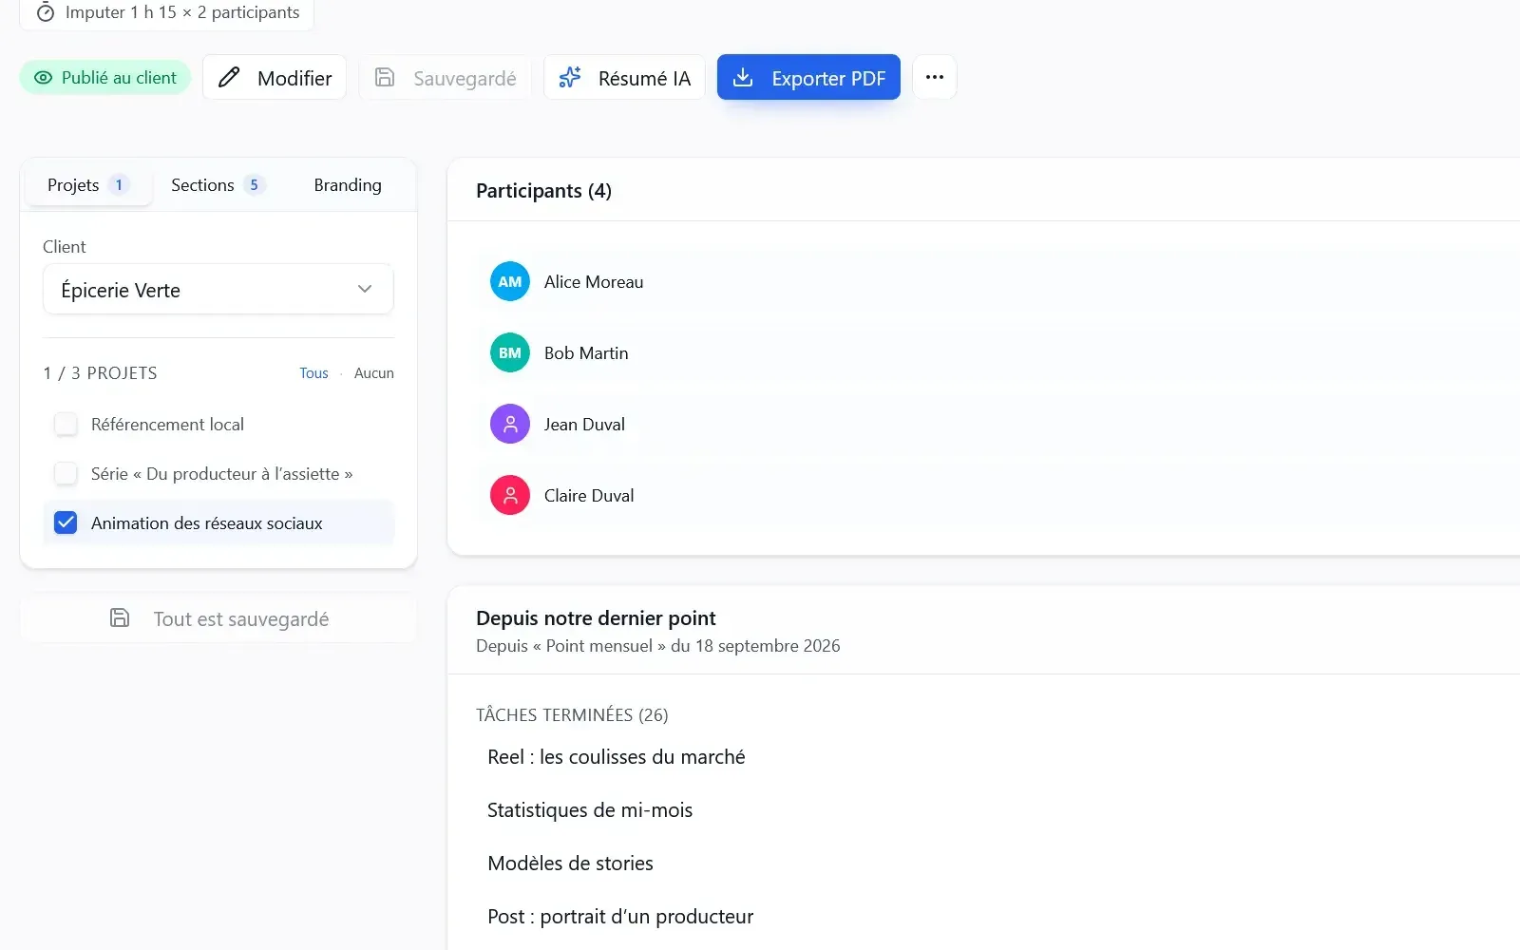This screenshot has height=950, width=1520.
Task: Click the pencil icon in Modifier
Action: point(229,78)
